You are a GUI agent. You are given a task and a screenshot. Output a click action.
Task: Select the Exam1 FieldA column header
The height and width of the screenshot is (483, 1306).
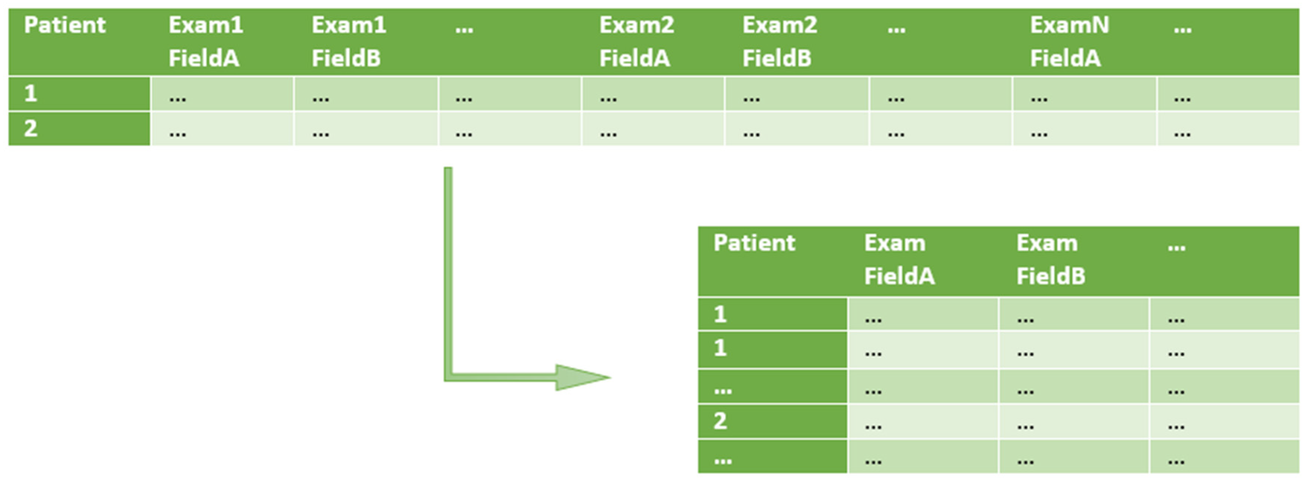[206, 41]
